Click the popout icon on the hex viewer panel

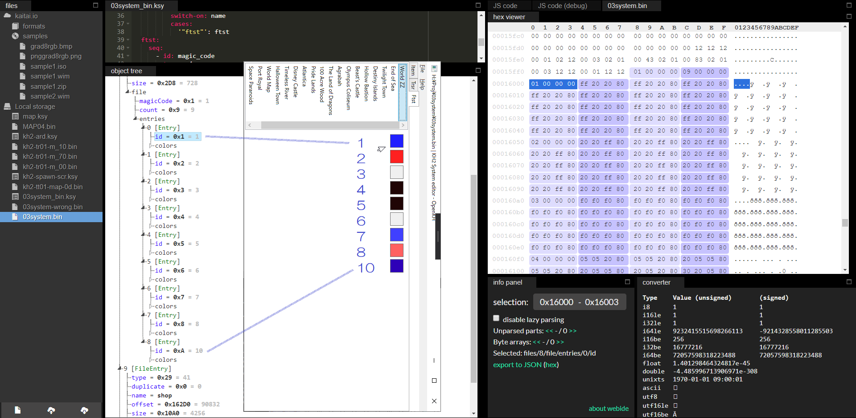[x=848, y=17]
